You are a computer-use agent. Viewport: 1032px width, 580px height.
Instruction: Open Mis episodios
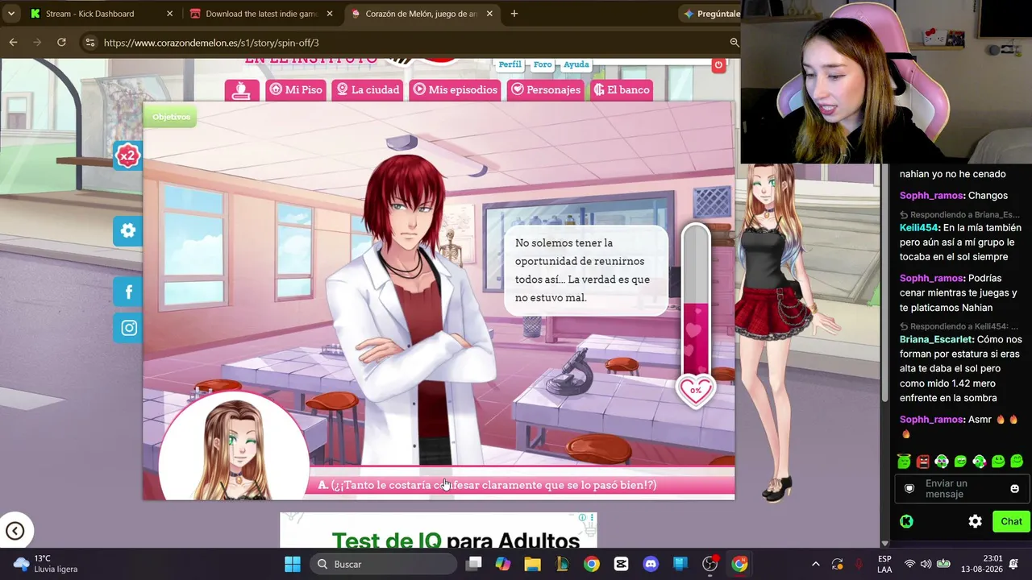click(x=456, y=89)
